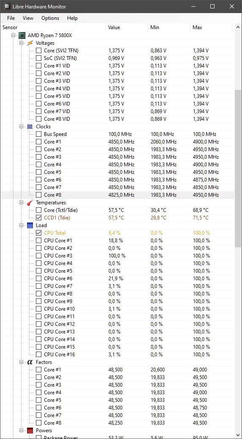Open the Options menu

pyautogui.click(x=50, y=18)
